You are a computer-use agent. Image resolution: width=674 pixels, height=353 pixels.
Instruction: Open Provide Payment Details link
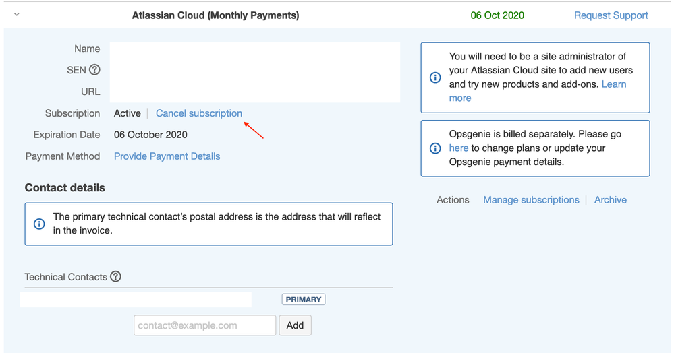pyautogui.click(x=167, y=156)
